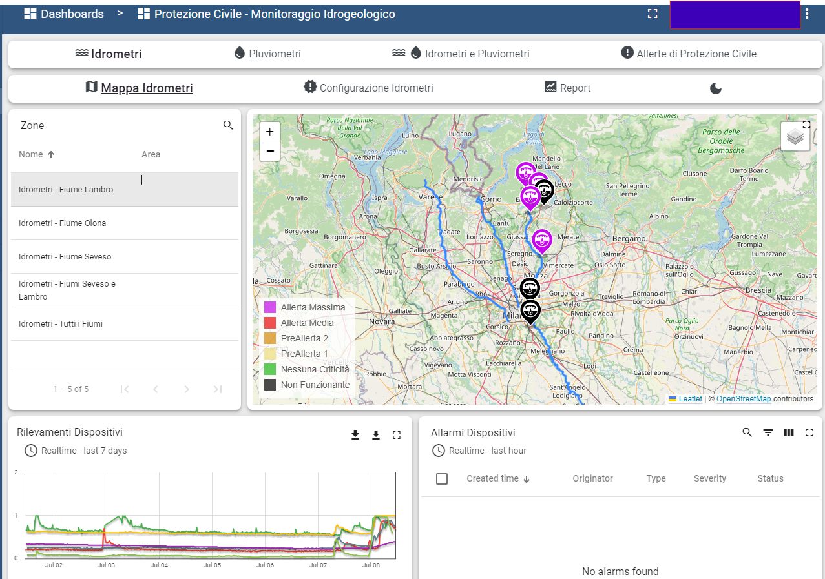Open the three-dot menu in header

(x=807, y=14)
